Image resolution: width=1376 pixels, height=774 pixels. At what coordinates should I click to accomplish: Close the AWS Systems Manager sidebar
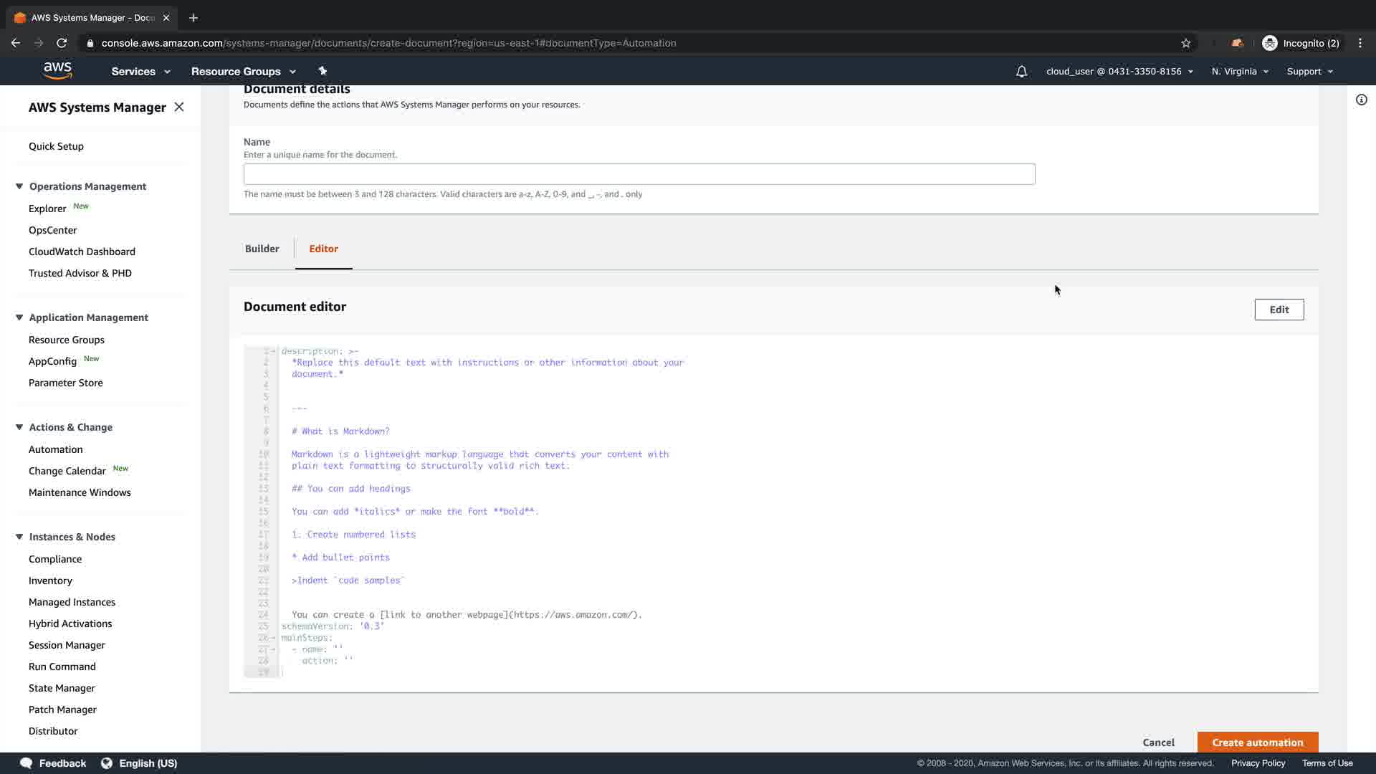tap(179, 107)
